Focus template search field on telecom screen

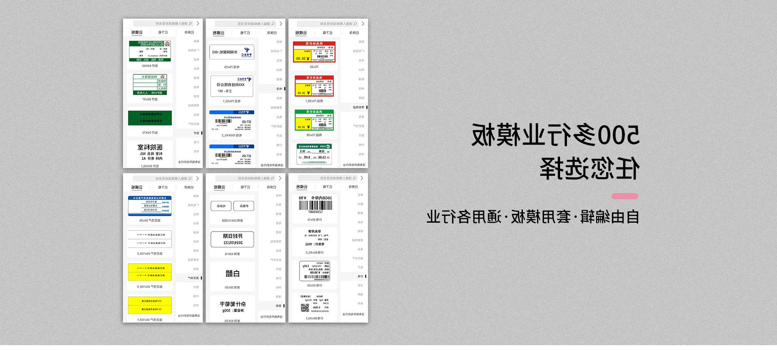[x=246, y=24]
